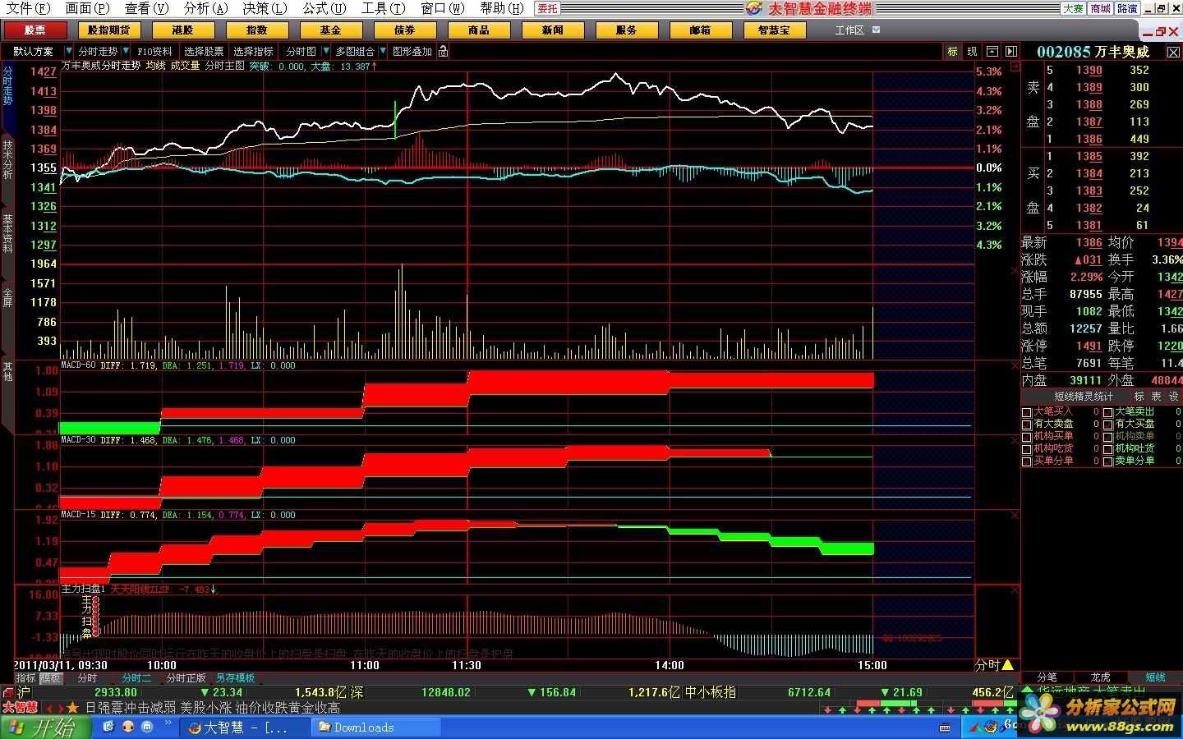Click the skip-forward arrow icon beside stock code

pos(1011,51)
